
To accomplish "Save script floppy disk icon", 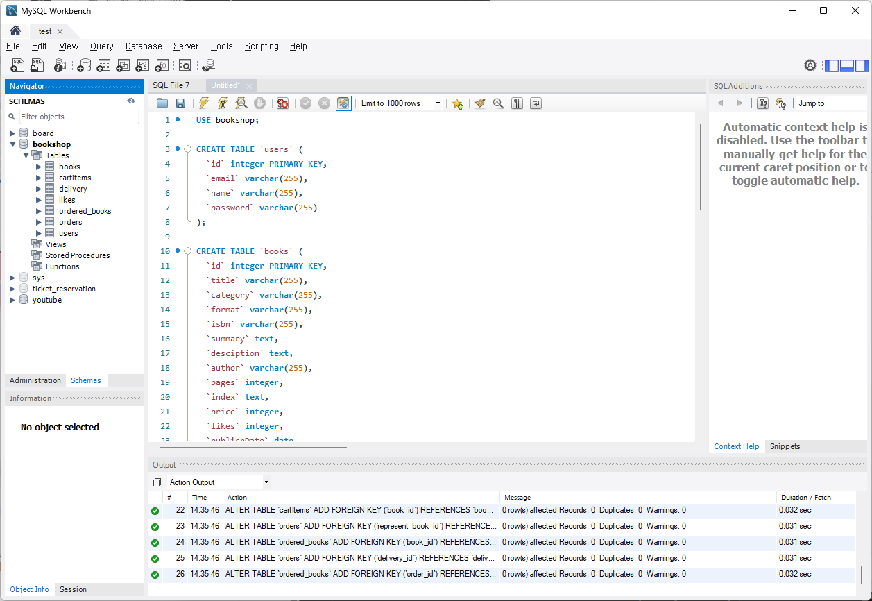I will tap(180, 103).
